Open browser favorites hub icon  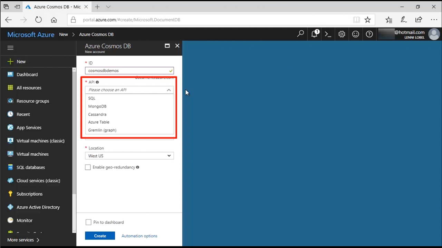click(389, 20)
